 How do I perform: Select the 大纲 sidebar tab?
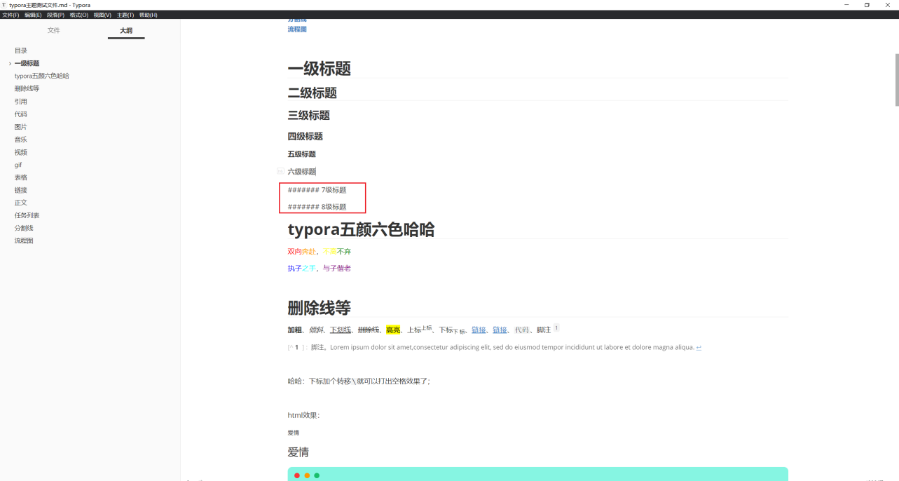[126, 30]
